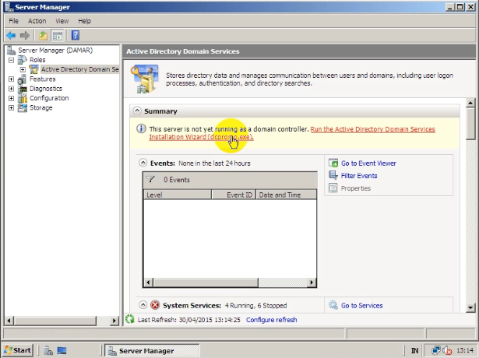Open the File menu
The height and width of the screenshot is (358, 479).
(x=13, y=21)
